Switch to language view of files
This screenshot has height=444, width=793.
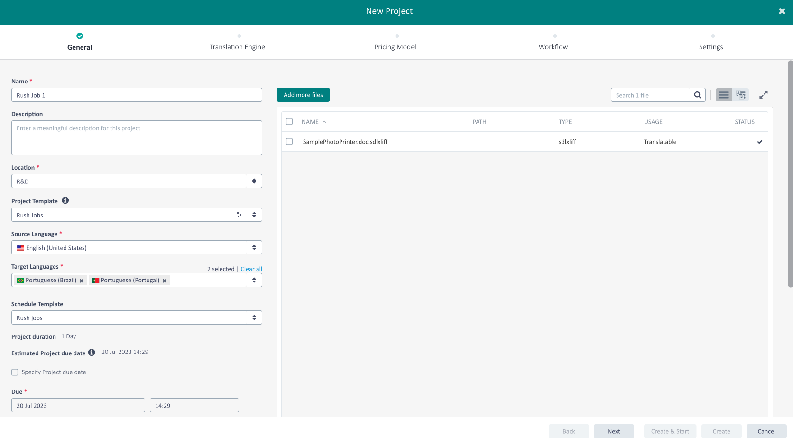coord(740,95)
